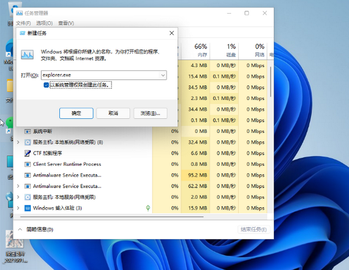Click the Client Server Runtime Process icon

27,165
